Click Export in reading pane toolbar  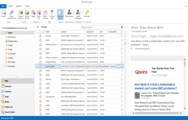point(135,28)
